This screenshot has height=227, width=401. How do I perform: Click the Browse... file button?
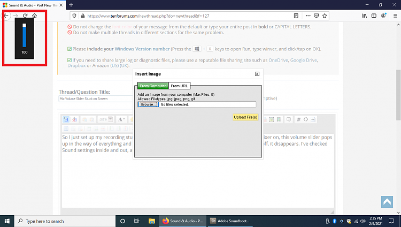click(x=147, y=104)
